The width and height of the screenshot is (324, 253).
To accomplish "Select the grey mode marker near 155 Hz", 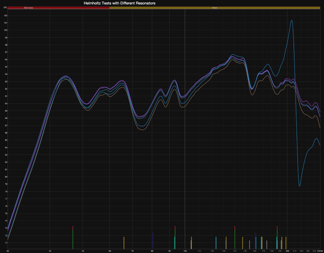I will pyautogui.click(x=249, y=244).
